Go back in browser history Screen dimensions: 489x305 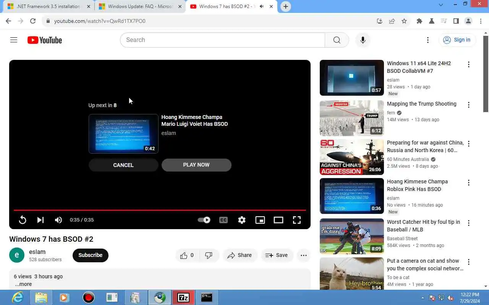tap(8, 21)
